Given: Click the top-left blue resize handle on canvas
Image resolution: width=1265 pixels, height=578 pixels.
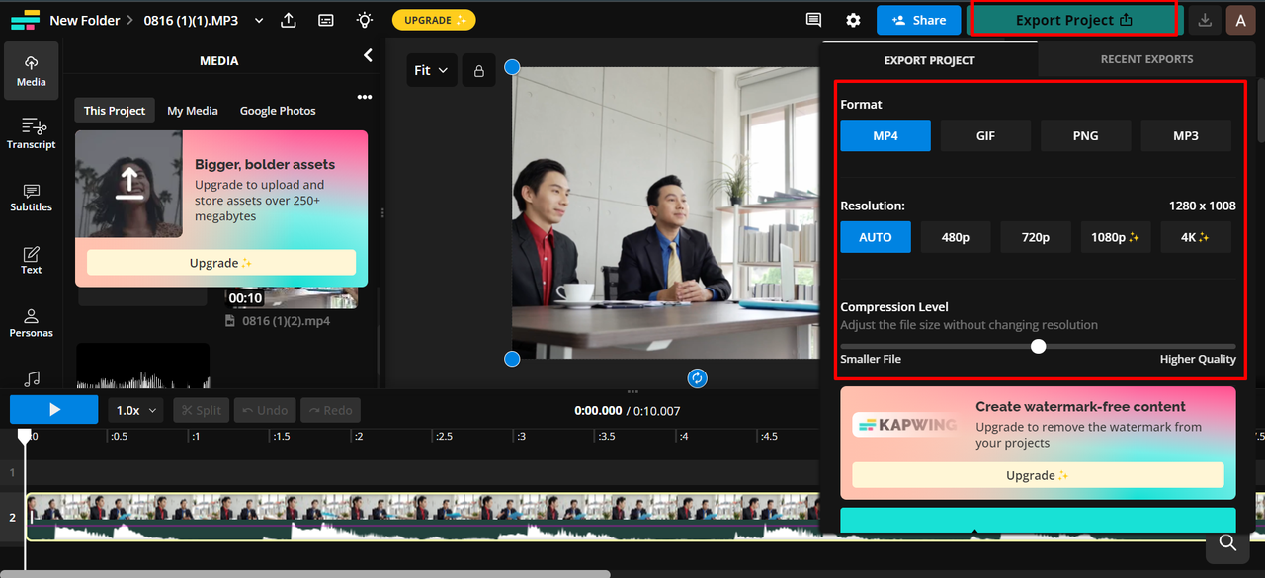Looking at the screenshot, I should click(x=512, y=67).
